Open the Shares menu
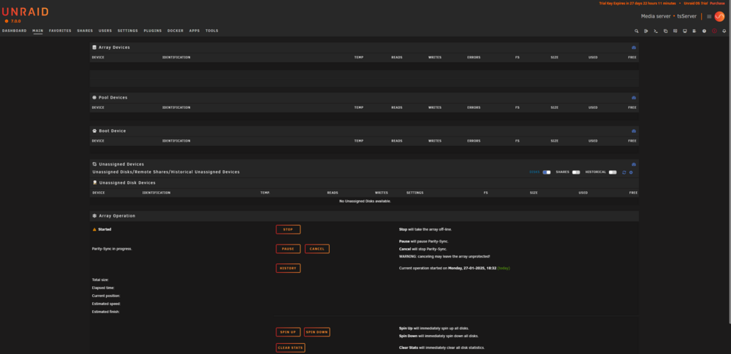Screen dimensions: 731x354 click(x=85, y=31)
